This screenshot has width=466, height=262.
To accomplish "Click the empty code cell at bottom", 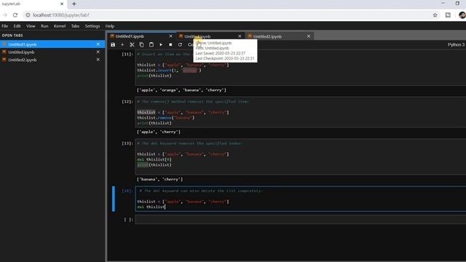I will (301, 220).
